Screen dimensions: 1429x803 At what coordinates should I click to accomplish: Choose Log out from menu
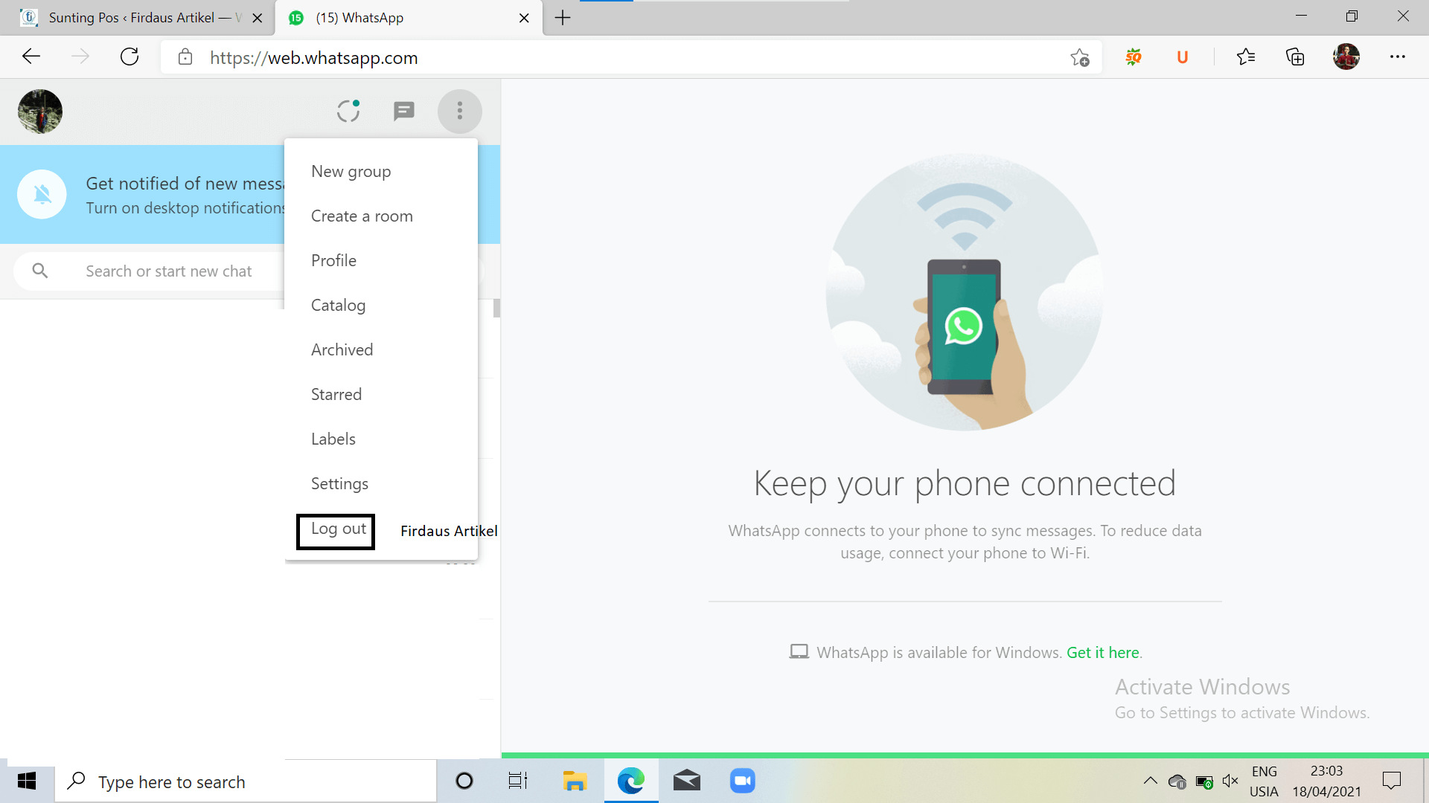[339, 529]
